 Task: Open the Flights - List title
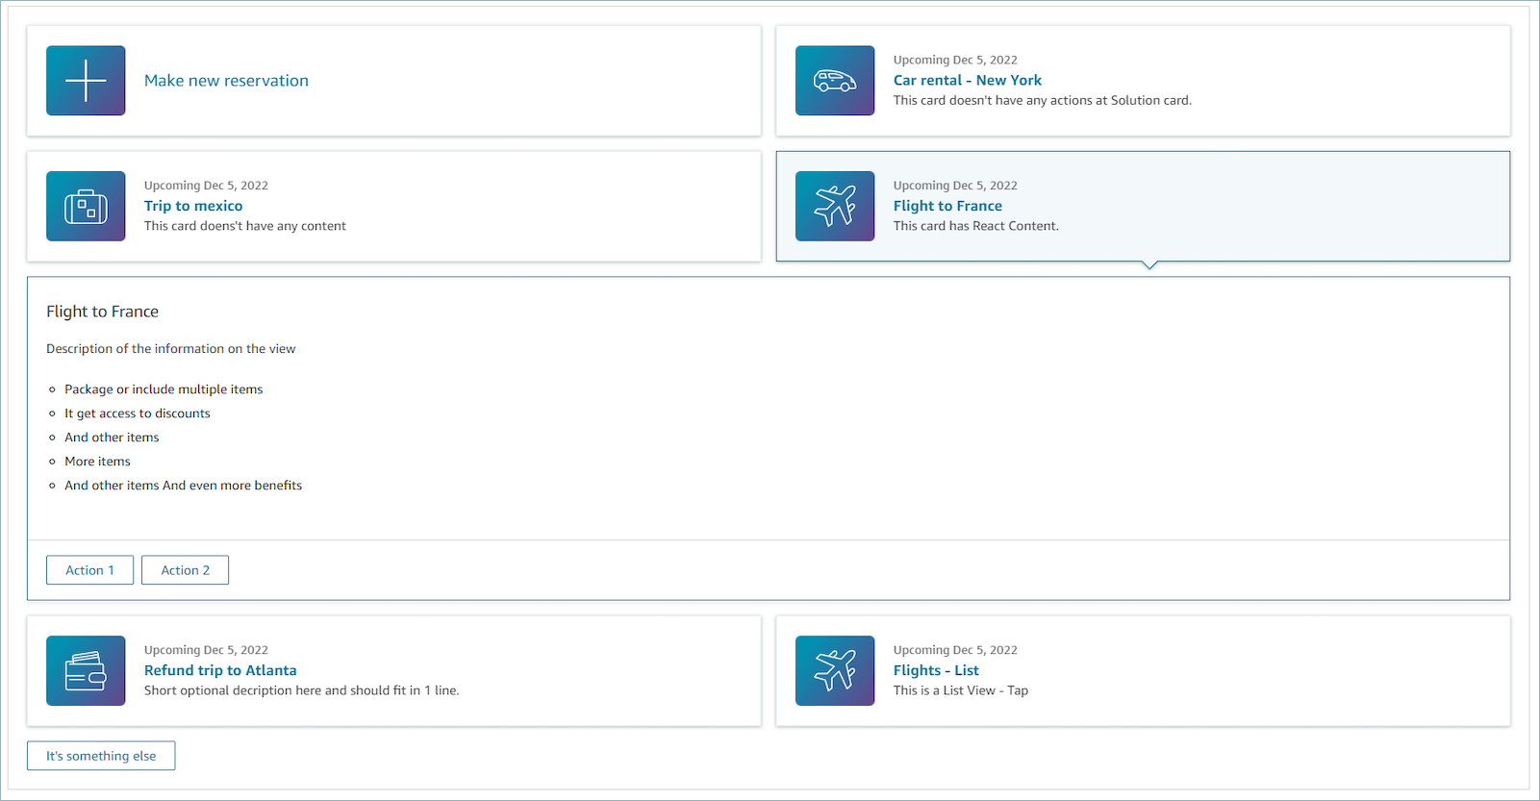935,670
